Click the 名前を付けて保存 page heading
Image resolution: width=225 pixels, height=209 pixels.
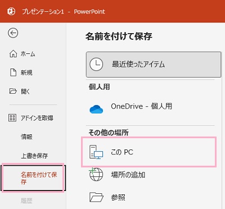[119, 36]
